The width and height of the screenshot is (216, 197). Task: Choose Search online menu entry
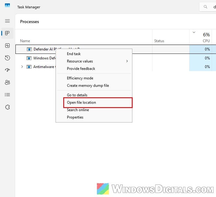click(94, 110)
